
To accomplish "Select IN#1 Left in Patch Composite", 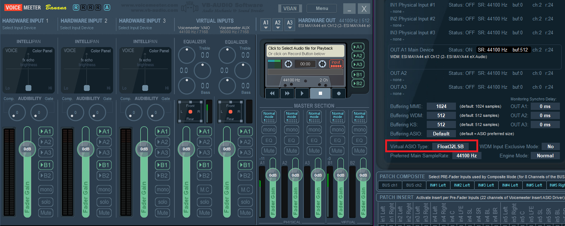I will 438,185.
